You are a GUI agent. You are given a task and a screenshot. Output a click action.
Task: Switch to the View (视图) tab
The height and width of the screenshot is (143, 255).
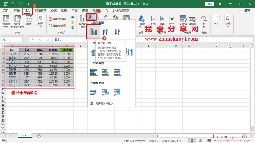coord(85,11)
